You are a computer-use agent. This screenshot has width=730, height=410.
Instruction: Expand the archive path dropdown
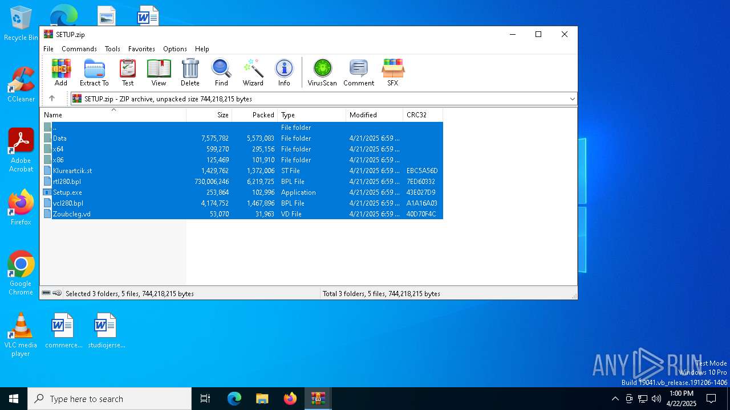click(573, 99)
